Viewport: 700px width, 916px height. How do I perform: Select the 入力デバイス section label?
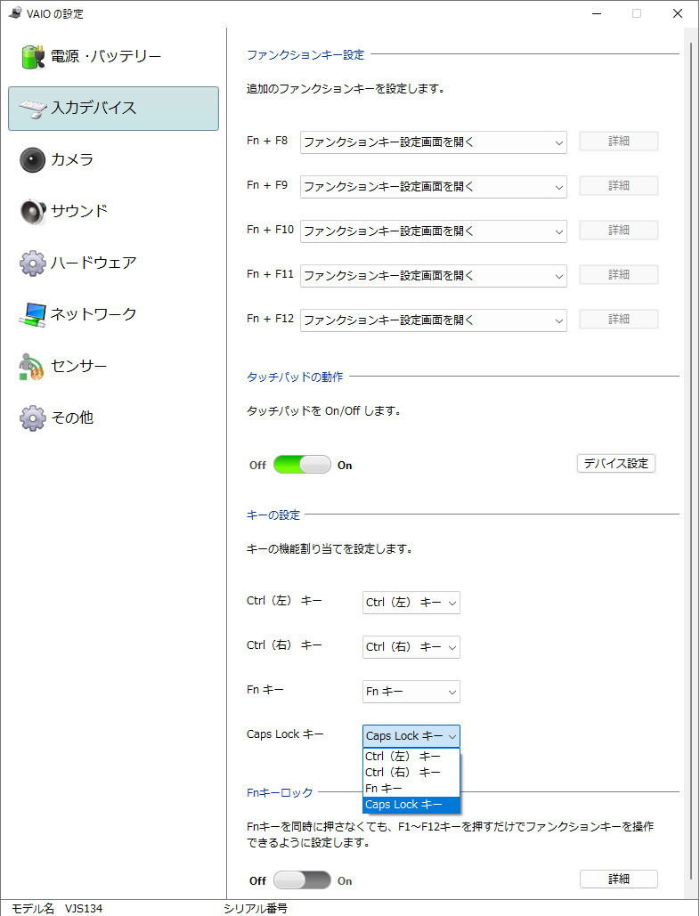click(x=94, y=108)
